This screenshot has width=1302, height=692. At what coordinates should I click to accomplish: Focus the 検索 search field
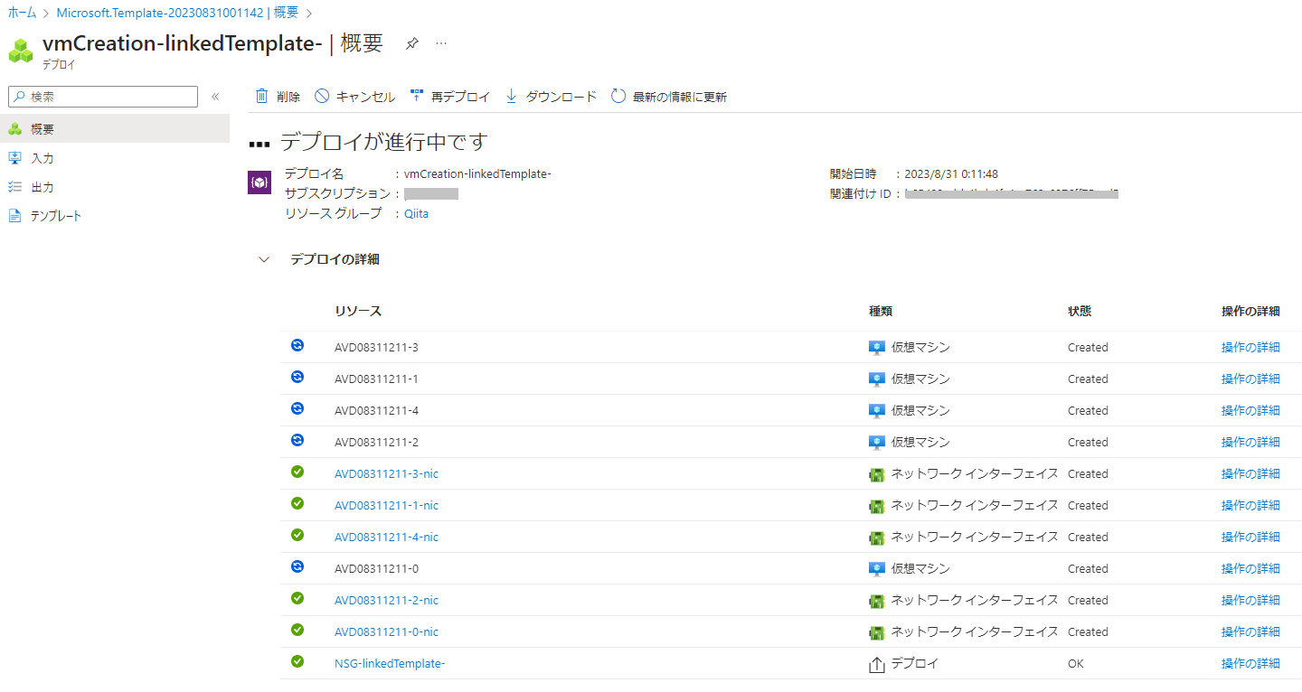[x=102, y=97]
